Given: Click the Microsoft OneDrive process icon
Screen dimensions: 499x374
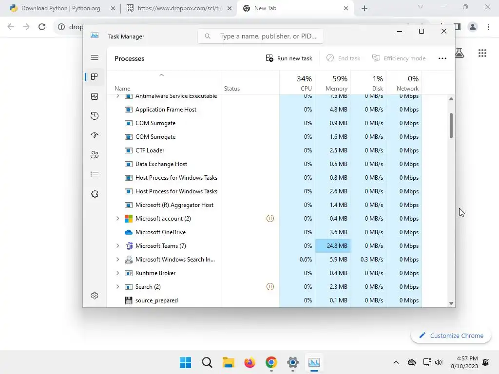Looking at the screenshot, I should 129,232.
